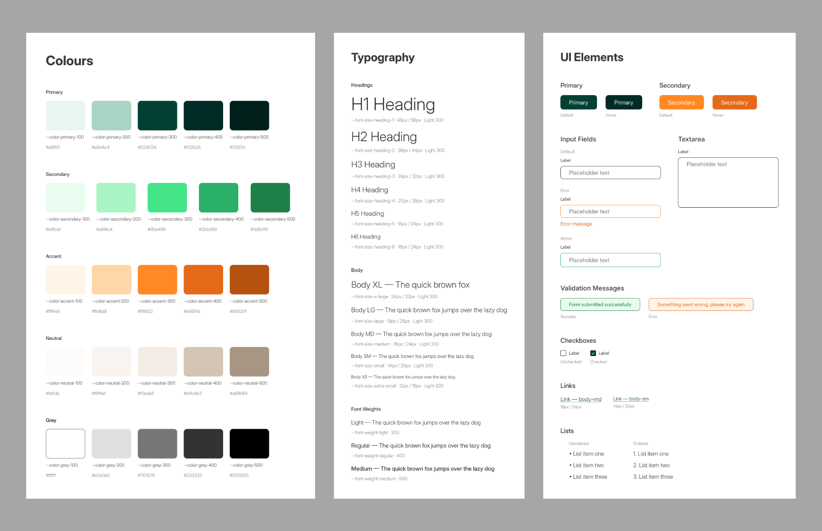822x531 pixels.
Task: Focus the default Placeholder text input
Action: pos(610,173)
